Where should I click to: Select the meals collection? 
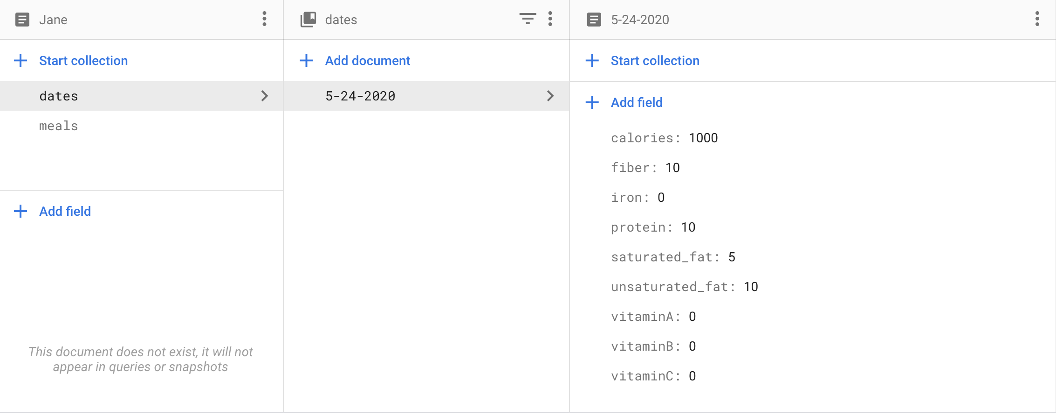pyautogui.click(x=59, y=126)
